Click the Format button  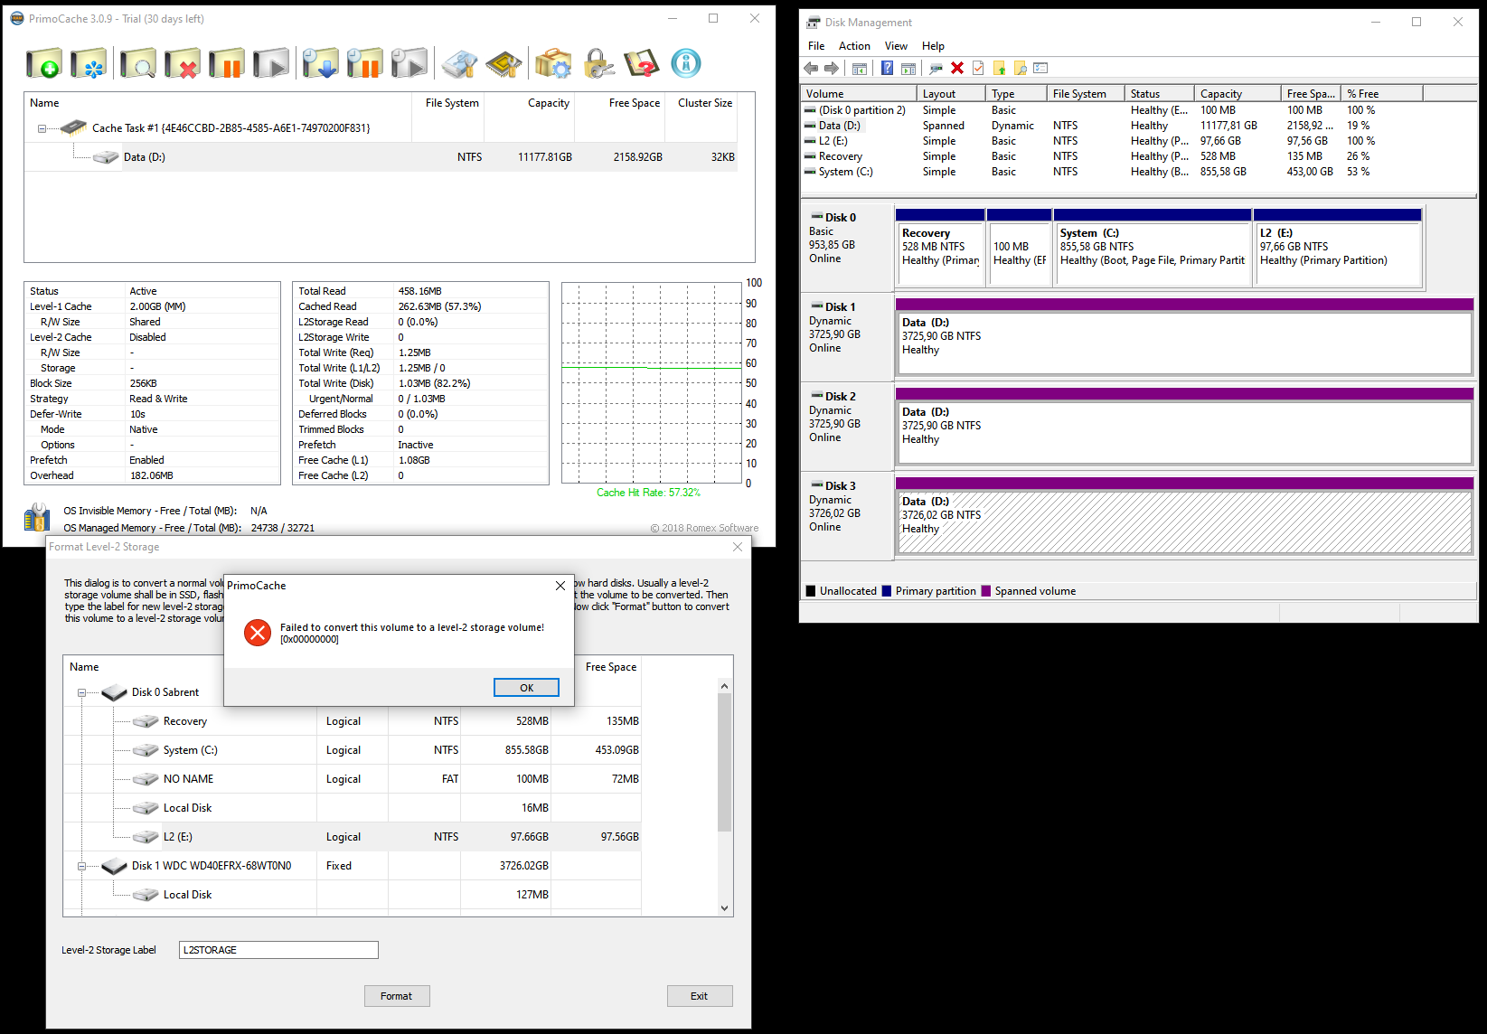pos(397,996)
